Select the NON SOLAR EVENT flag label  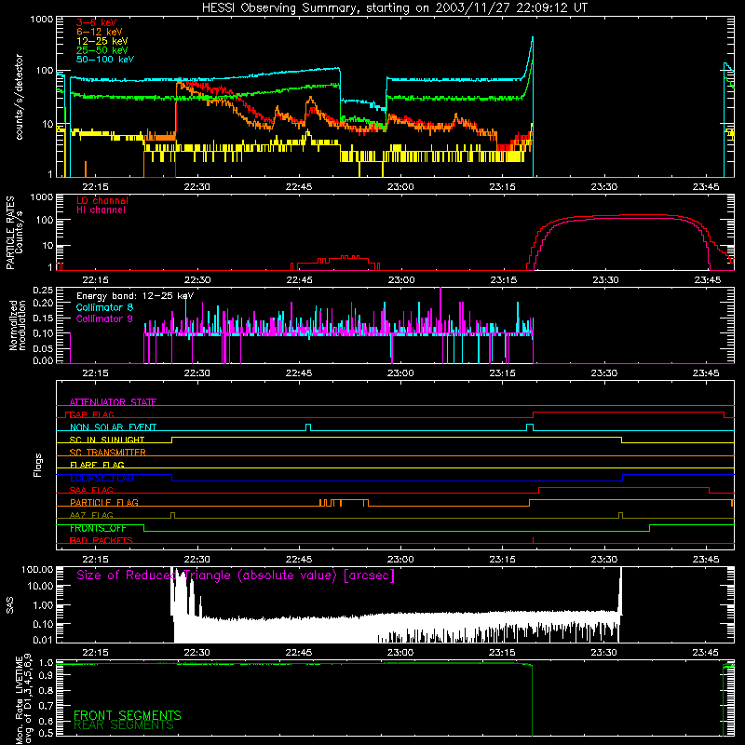tap(113, 427)
